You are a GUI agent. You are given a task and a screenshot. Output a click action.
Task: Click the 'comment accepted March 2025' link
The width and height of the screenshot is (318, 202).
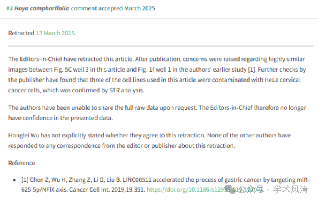113,8
